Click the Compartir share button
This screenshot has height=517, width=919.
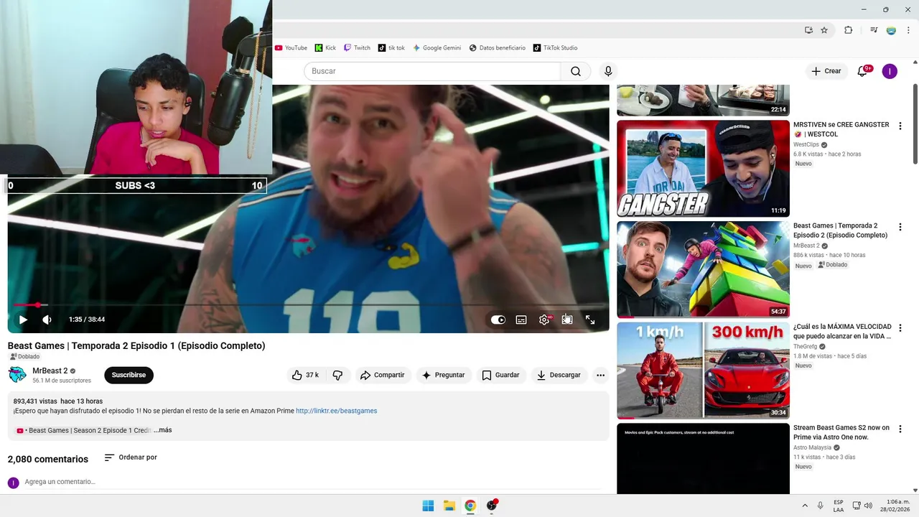383,375
